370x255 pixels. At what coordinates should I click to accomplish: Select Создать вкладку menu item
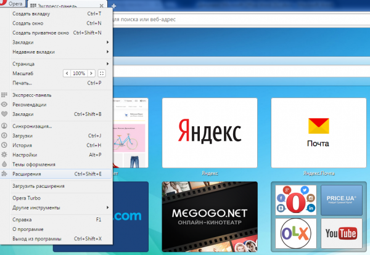pos(56,14)
